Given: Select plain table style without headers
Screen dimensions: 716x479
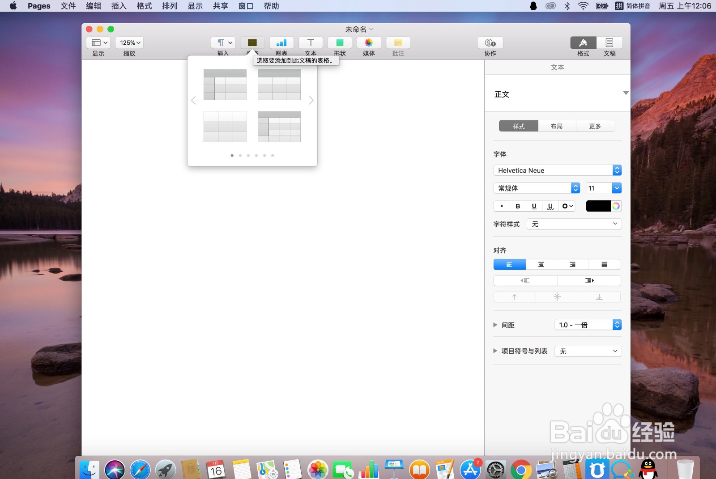Looking at the screenshot, I should point(225,127).
